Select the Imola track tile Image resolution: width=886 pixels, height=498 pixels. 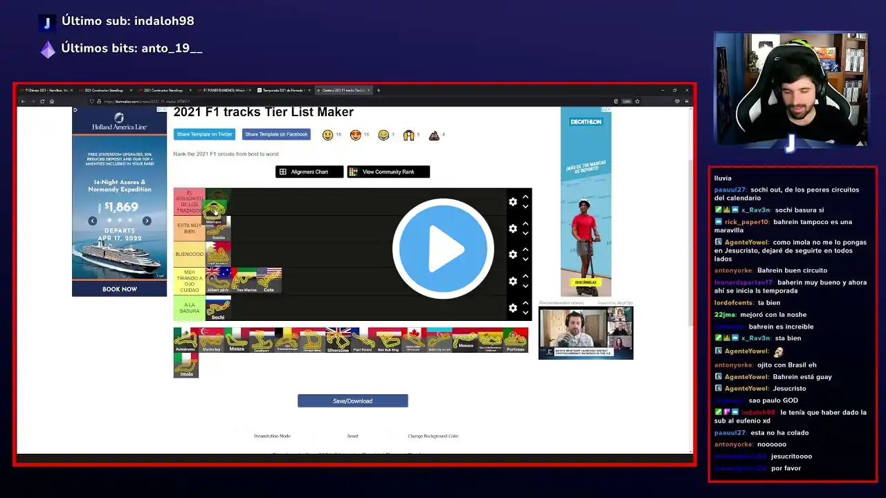pos(186,366)
